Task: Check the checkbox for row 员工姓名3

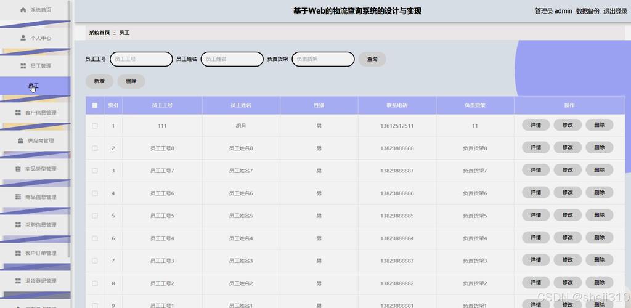Action: point(95,261)
